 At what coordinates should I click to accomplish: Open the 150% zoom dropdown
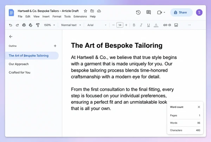click(49, 25)
